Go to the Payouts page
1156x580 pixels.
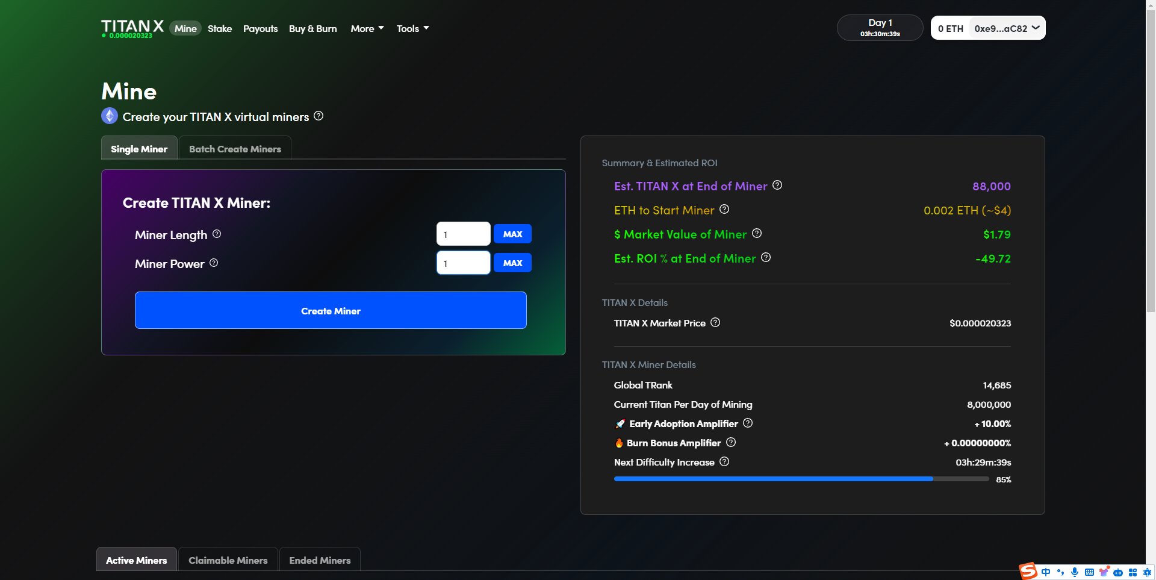point(260,28)
